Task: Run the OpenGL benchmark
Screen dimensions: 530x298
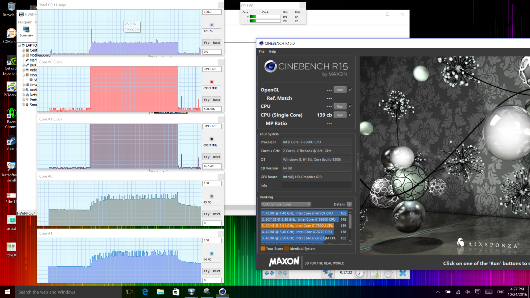Action: point(340,90)
